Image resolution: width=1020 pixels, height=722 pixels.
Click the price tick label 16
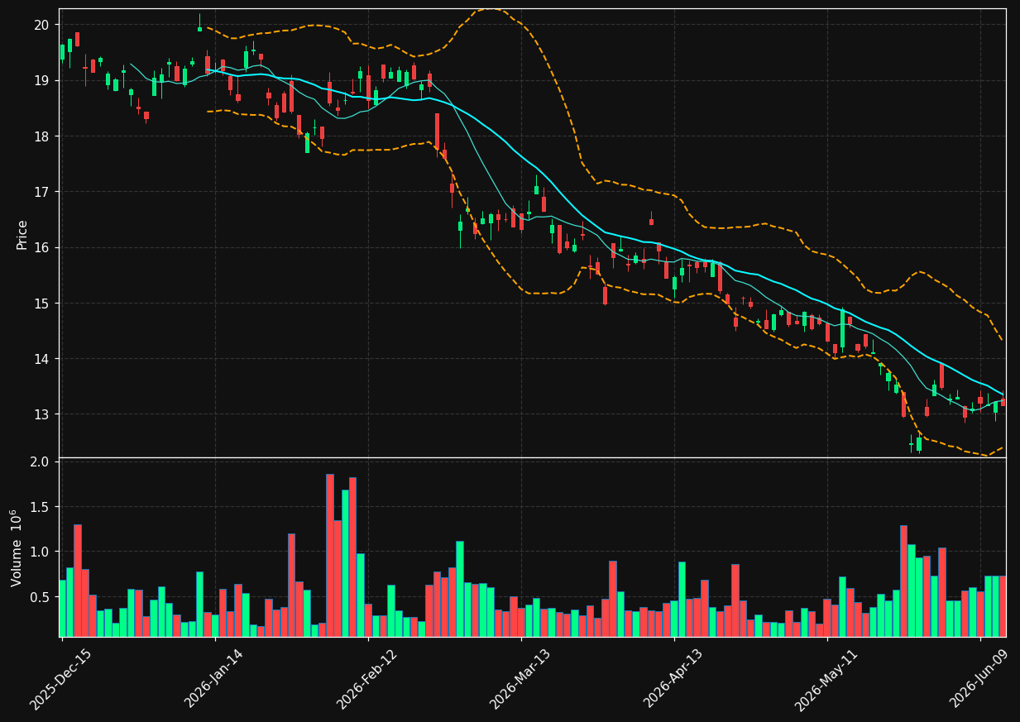42,247
